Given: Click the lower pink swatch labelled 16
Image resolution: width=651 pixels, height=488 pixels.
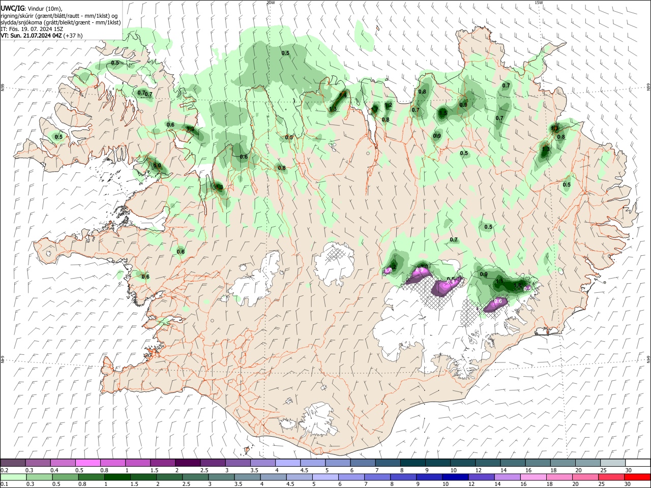Looking at the screenshot, I should [x=532, y=477].
